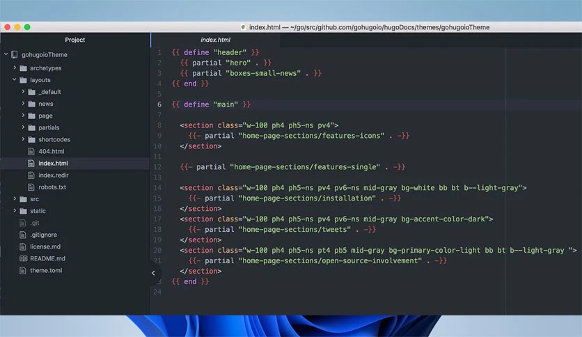The image size is (582, 337).
Task: Place cursor on 'define "header"' line
Action: (x=215, y=52)
